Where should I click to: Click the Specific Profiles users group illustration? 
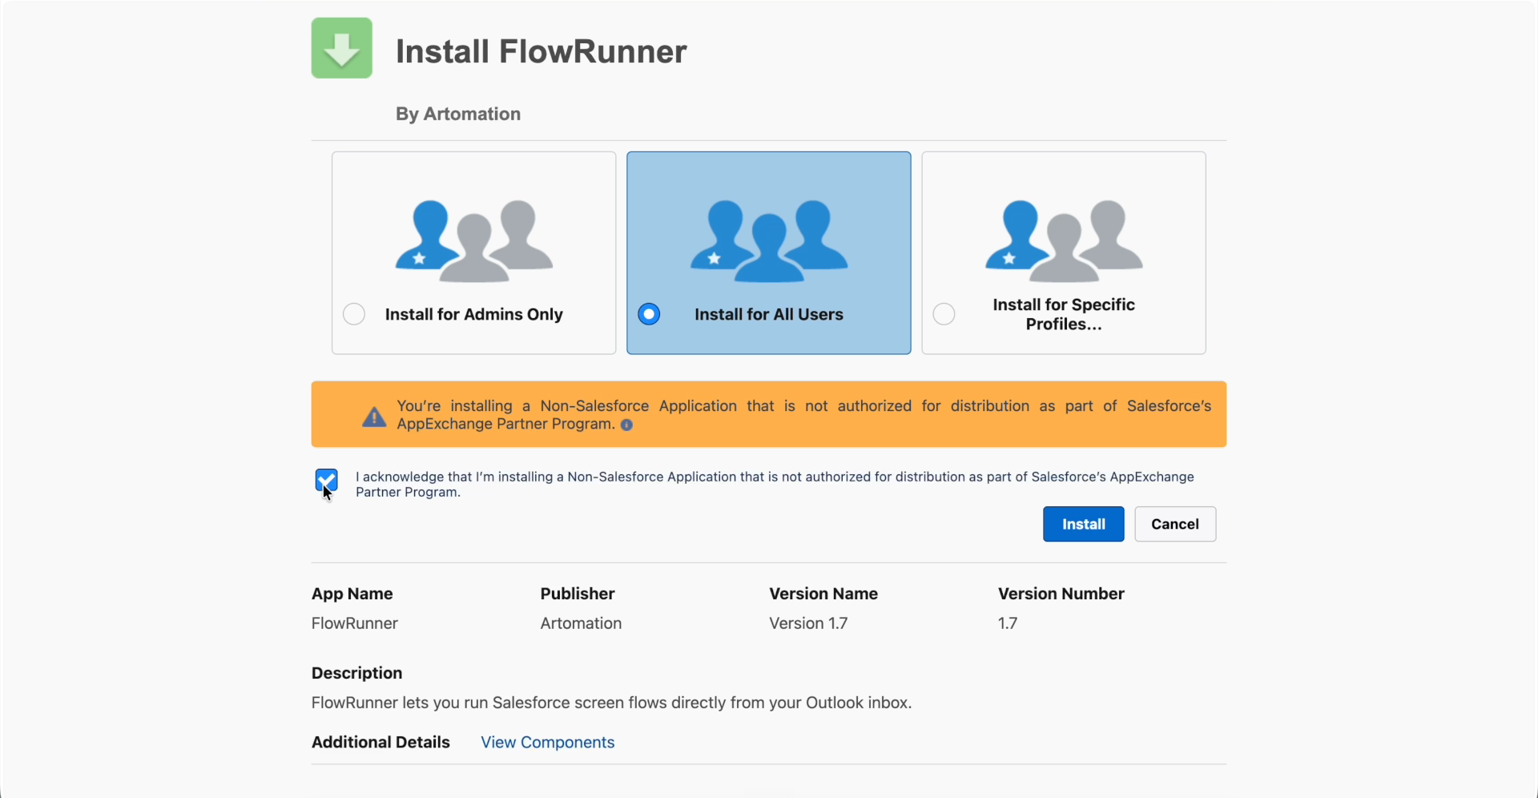(1064, 241)
